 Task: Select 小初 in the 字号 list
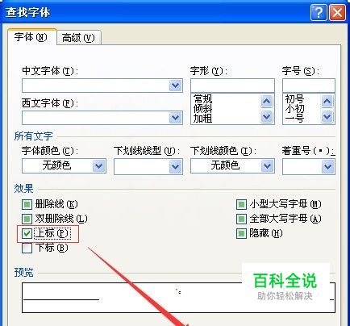tap(295, 109)
